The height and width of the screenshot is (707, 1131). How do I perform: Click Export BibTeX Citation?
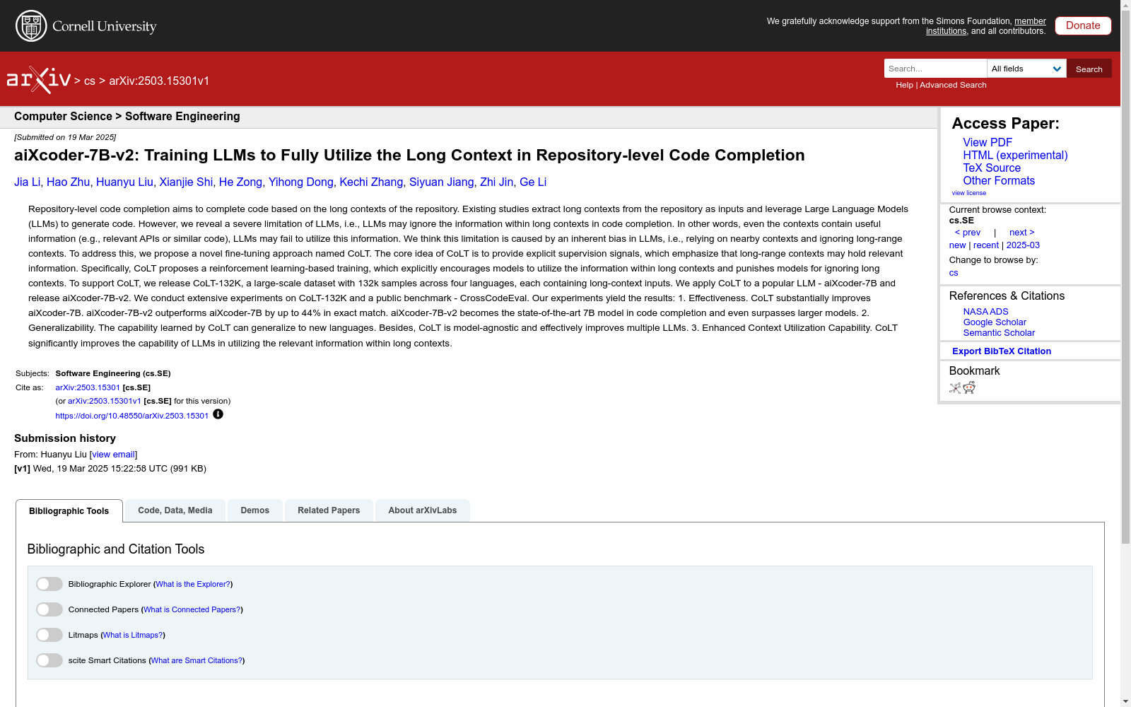1002,351
